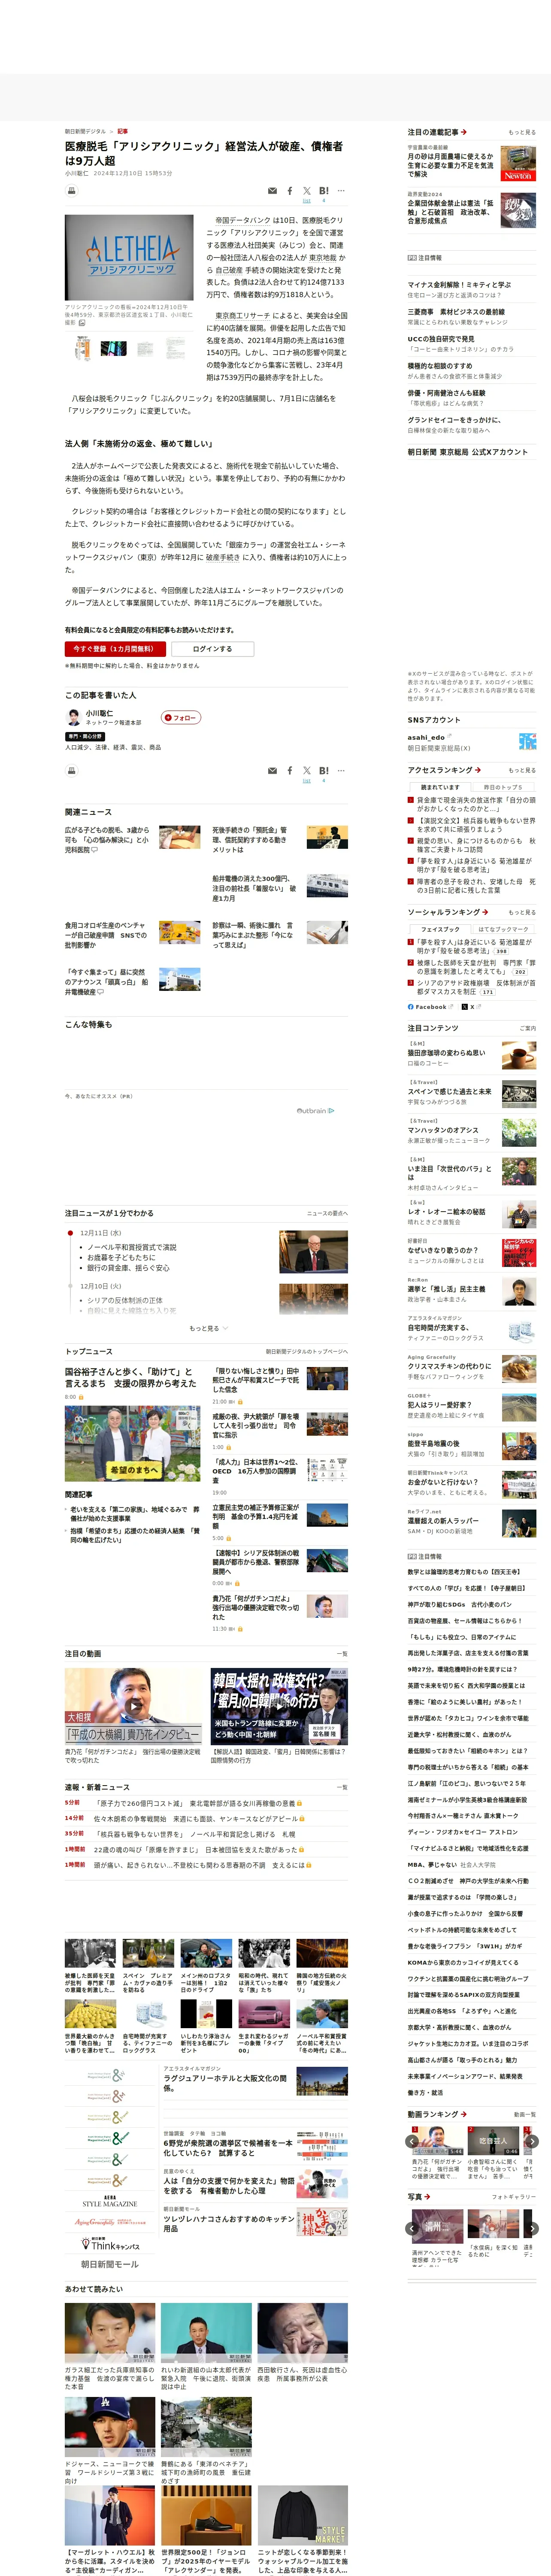Click author 小川聡仁 profile photo
The width and height of the screenshot is (551, 2576).
point(73,717)
